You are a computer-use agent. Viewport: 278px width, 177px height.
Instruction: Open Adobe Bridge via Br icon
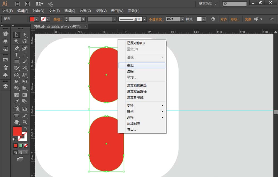[x=18, y=4]
